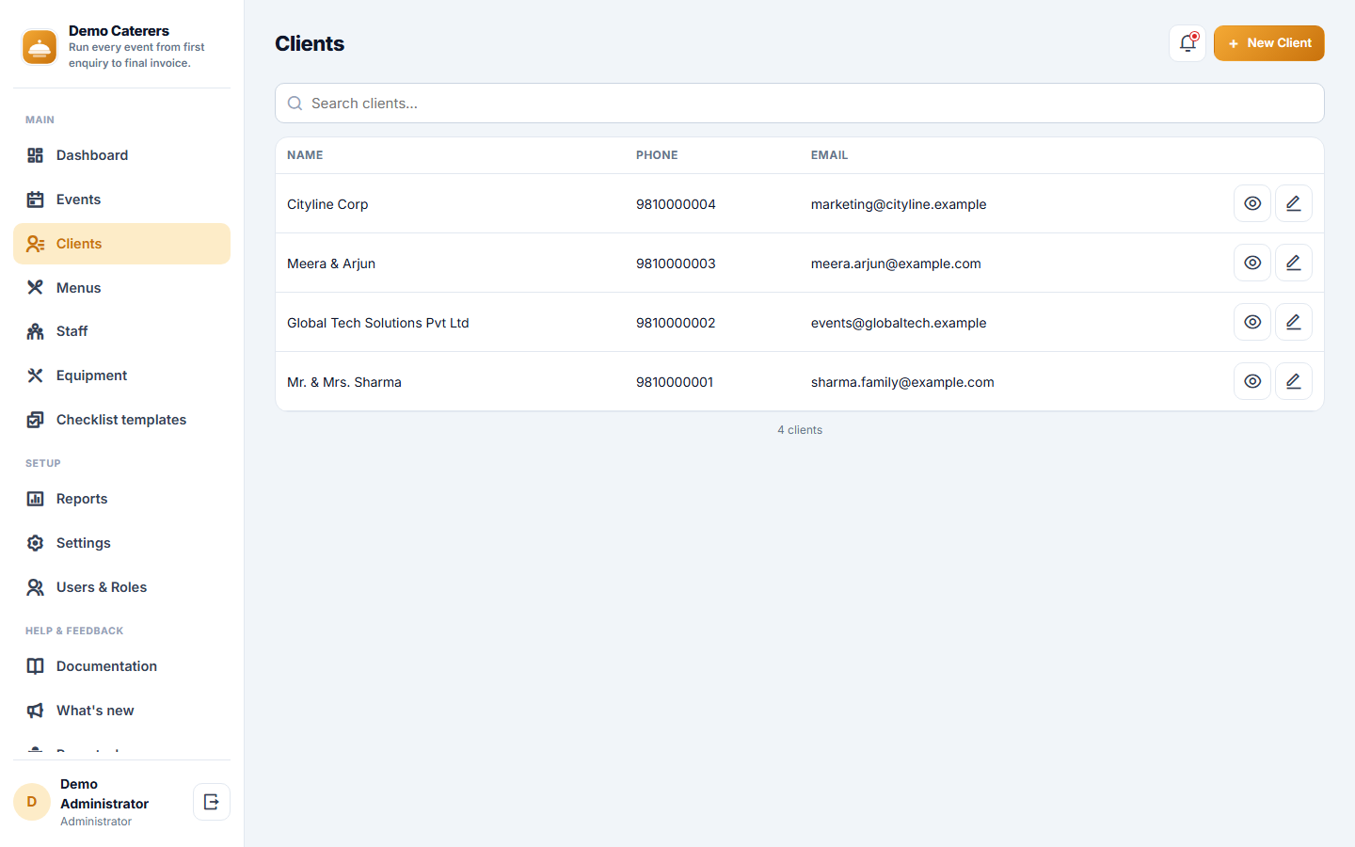Screen dimensions: 1355x847
Task: Edit Mr. & Mrs. Sharma with pencil icon
Action: 1294,381
